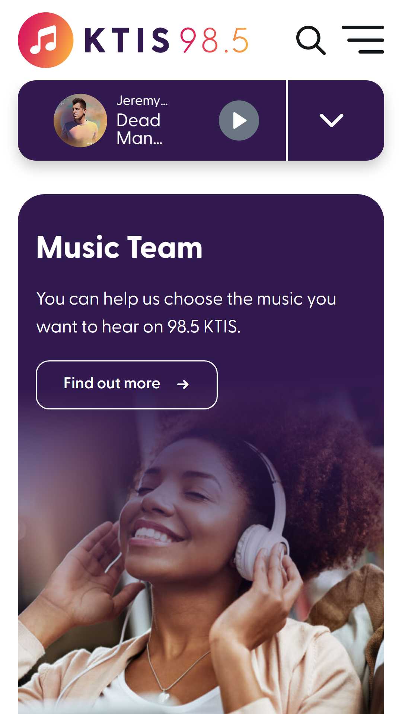Click the 98.5 frequency in the logo
Image resolution: width=402 pixels, height=714 pixels.
[x=214, y=40]
